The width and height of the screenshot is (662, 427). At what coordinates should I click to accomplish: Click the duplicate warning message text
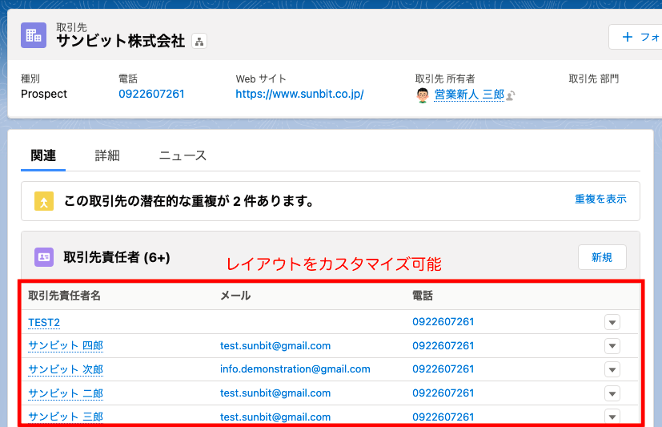189,201
